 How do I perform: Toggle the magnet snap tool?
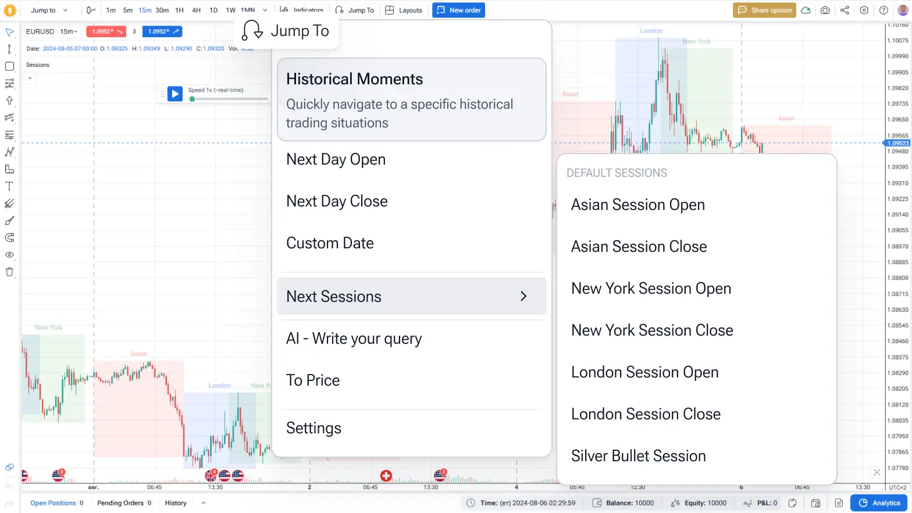coord(9,238)
